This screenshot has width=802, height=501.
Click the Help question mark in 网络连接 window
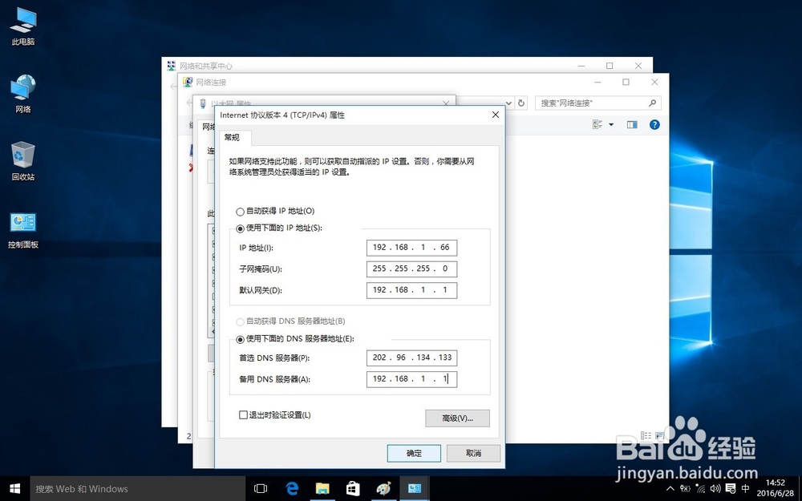(655, 124)
